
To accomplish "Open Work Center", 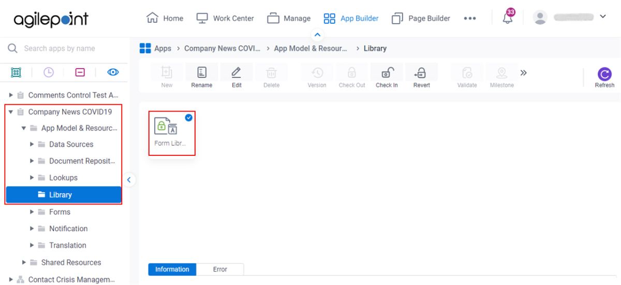I will 225,18.
